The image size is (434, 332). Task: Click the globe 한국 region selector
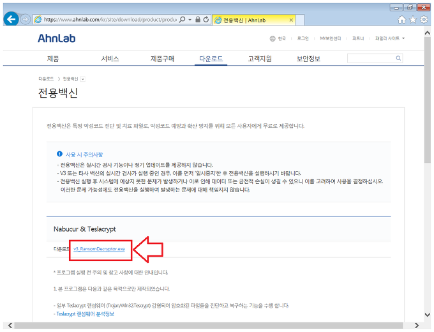click(x=278, y=38)
